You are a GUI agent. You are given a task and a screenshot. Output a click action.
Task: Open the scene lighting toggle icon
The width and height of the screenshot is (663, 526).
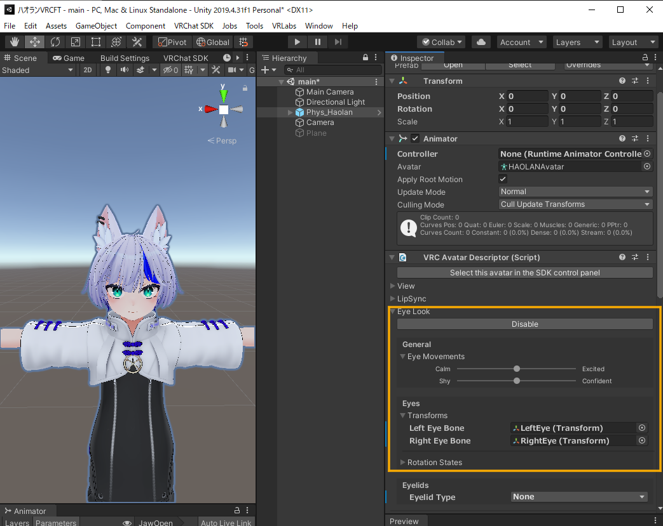point(108,70)
